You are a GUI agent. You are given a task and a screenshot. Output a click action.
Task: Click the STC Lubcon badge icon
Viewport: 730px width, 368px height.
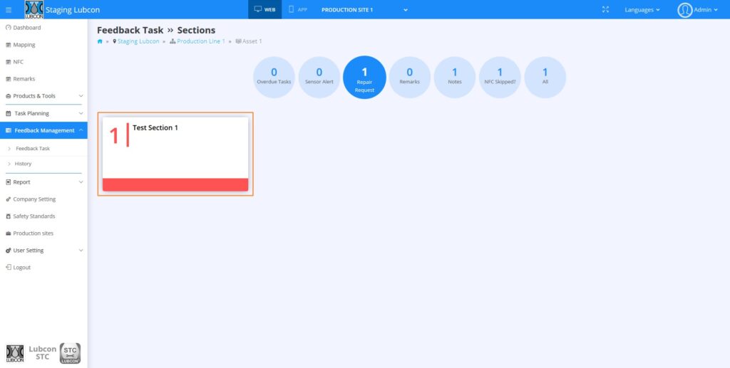point(70,353)
